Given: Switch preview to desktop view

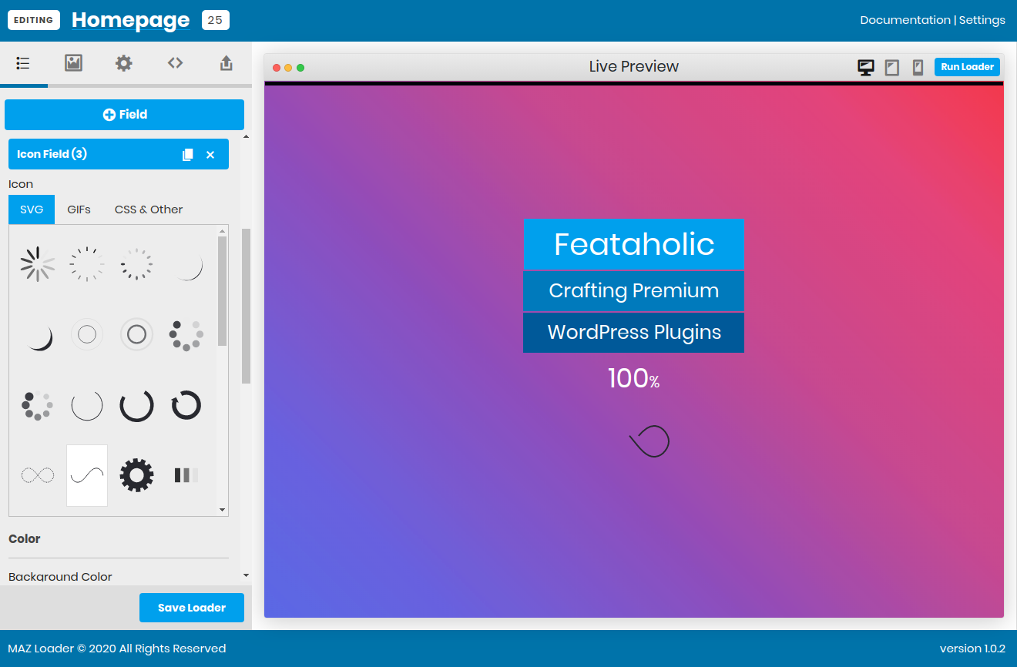Looking at the screenshot, I should pyautogui.click(x=866, y=67).
